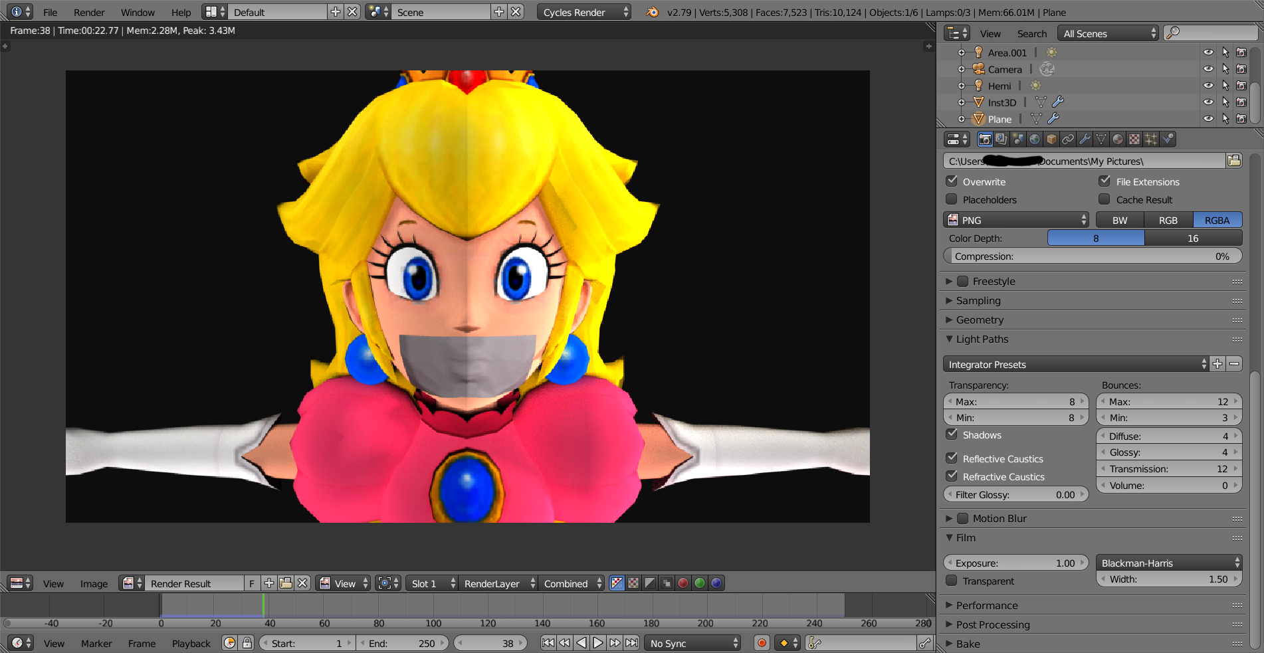
Task: Show only the Blue channel
Action: [x=716, y=583]
